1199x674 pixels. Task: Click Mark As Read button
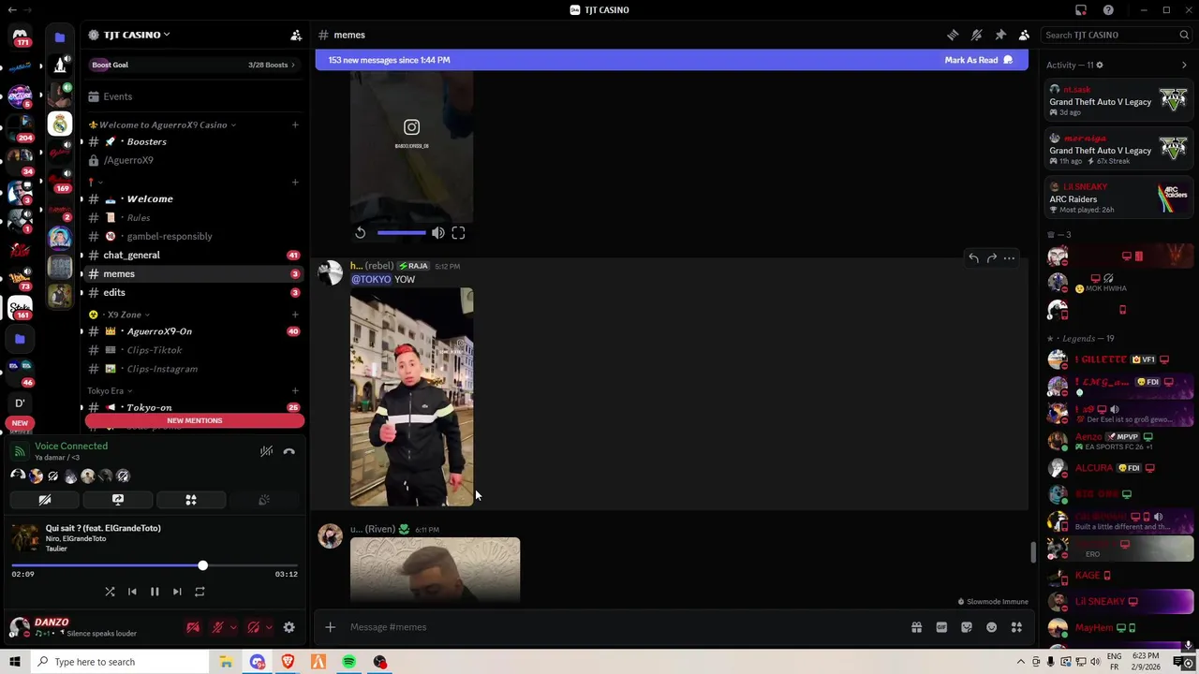pos(979,60)
